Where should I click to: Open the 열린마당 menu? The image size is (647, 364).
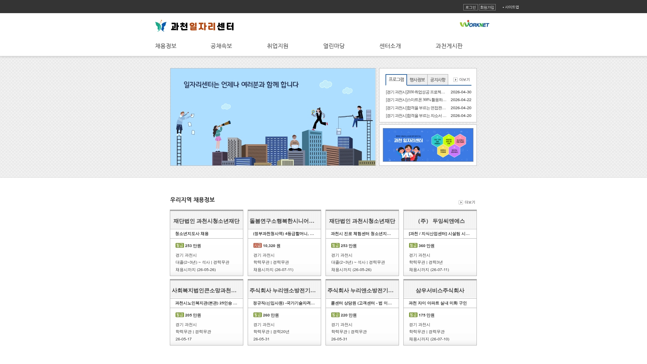pos(334,46)
